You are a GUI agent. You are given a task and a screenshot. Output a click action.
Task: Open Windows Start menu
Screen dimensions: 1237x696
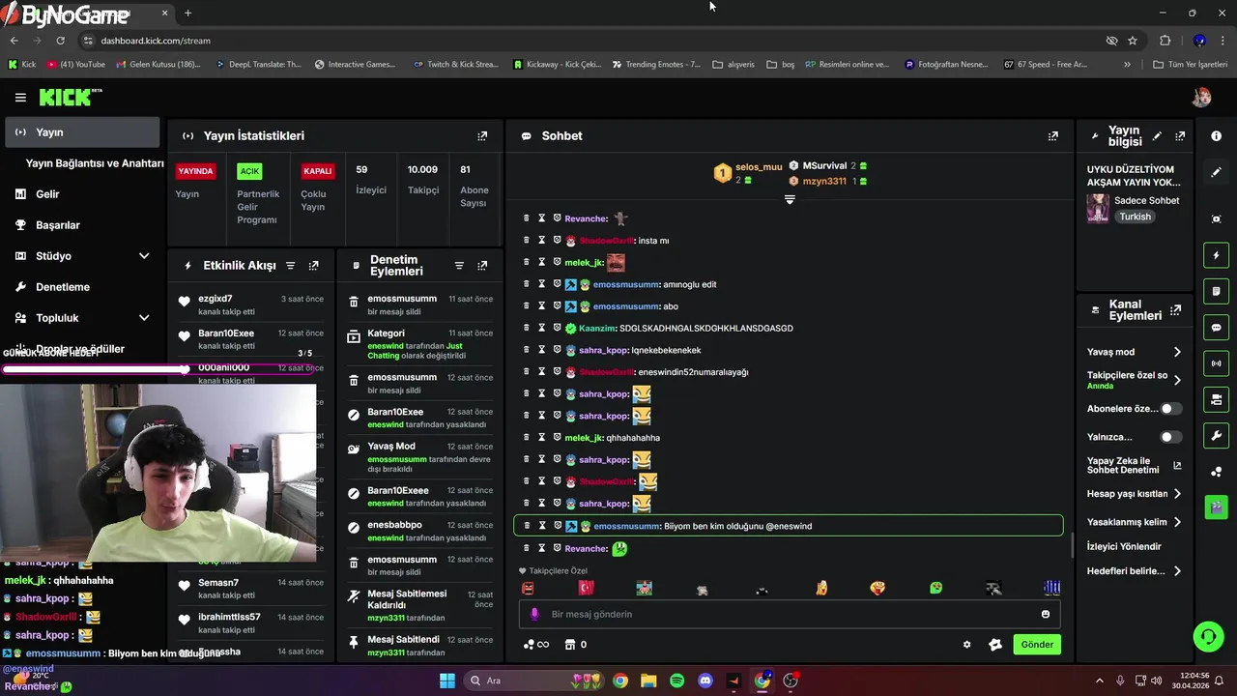click(447, 681)
